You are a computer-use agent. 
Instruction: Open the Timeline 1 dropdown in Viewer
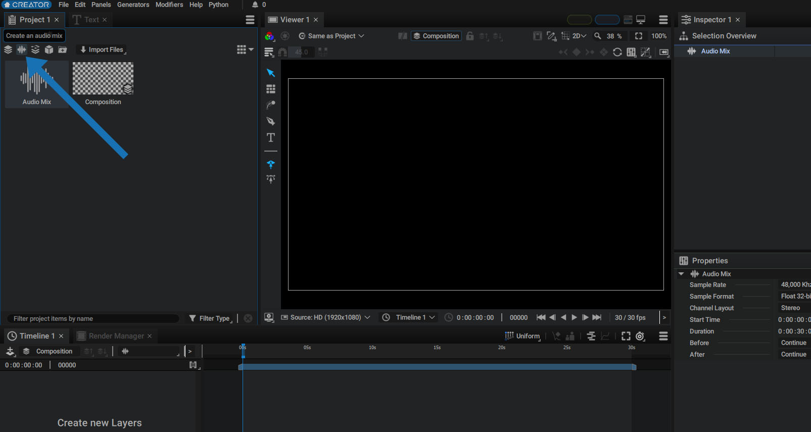(x=409, y=317)
